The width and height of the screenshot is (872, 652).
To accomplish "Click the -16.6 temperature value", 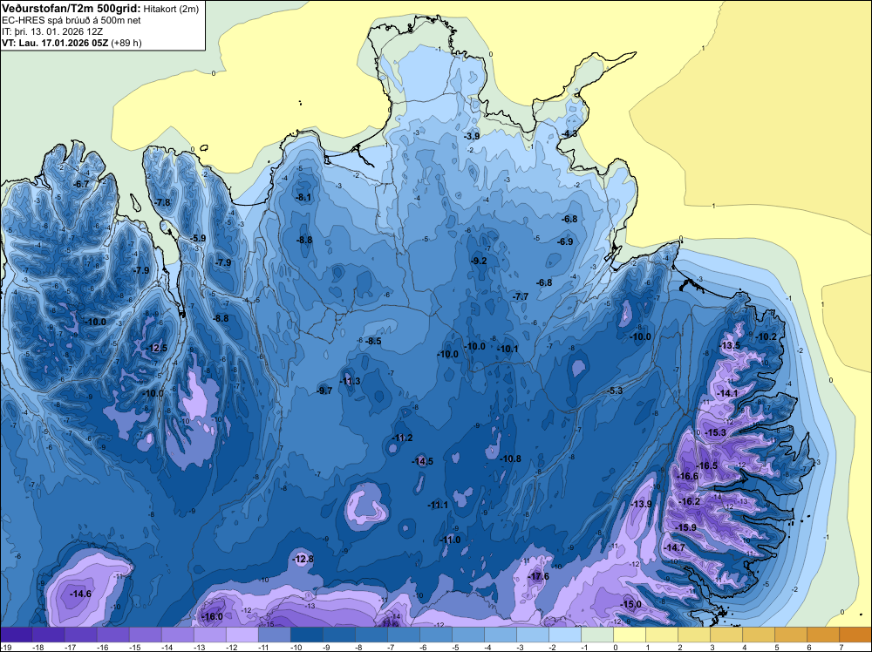I will (x=687, y=476).
